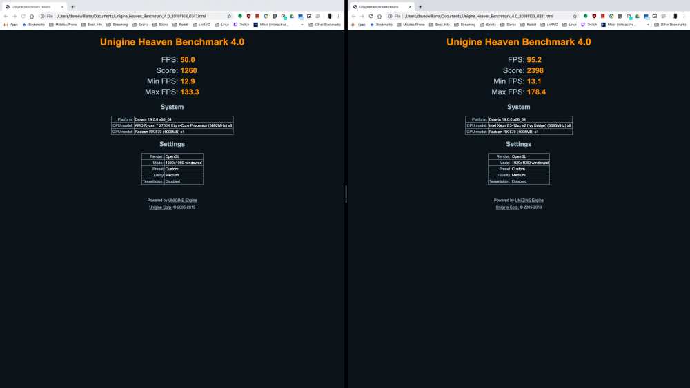The width and height of the screenshot is (690, 388).
Task: Expand Linux bookmark folder in the 0811.html window
Action: click(x=570, y=25)
